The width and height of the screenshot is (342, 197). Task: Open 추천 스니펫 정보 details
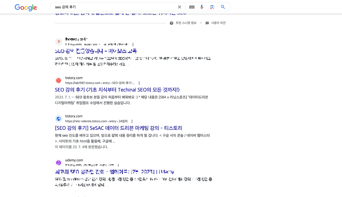click(186, 23)
